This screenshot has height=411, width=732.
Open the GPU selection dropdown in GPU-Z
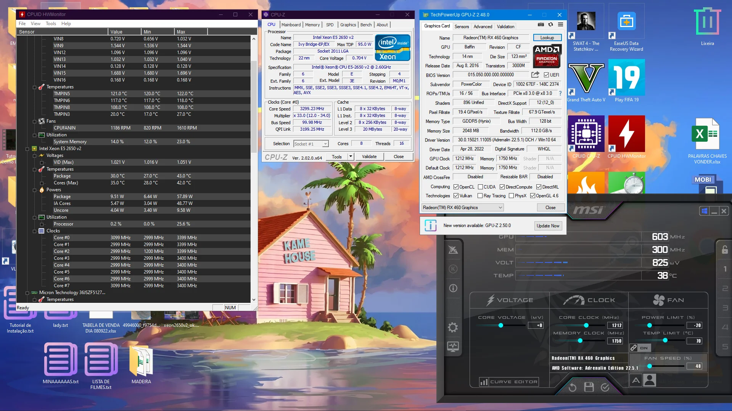point(500,208)
